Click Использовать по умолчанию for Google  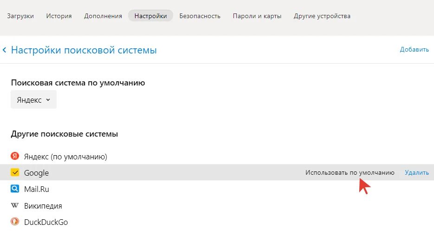pos(350,172)
